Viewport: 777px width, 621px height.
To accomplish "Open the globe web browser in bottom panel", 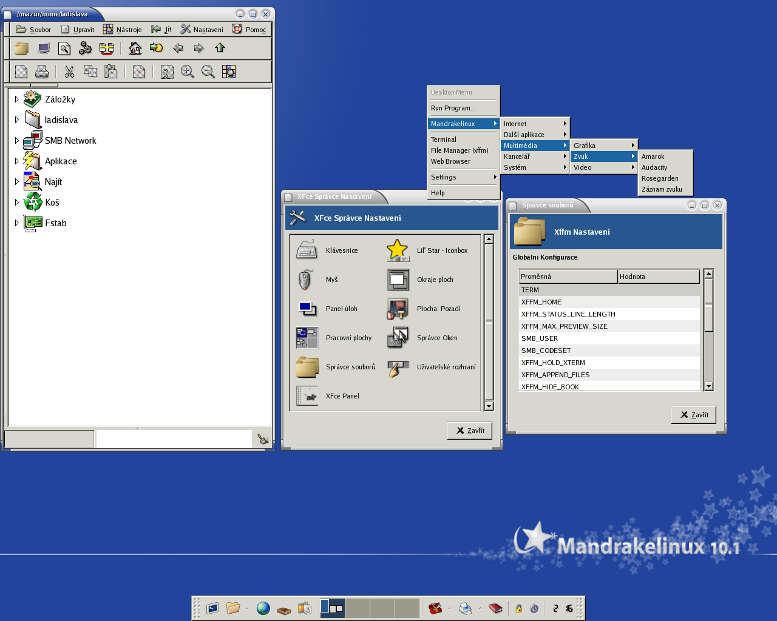I will point(263,608).
